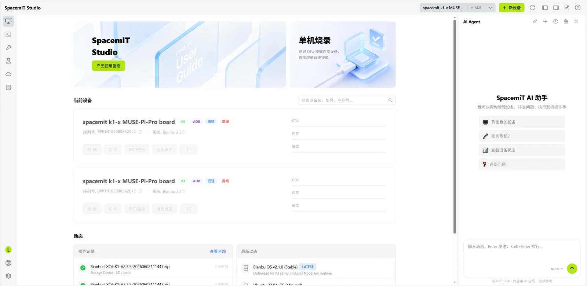This screenshot has height=286, width=587.
Task: Open the 查看全部 operation records link
Action: [218, 252]
